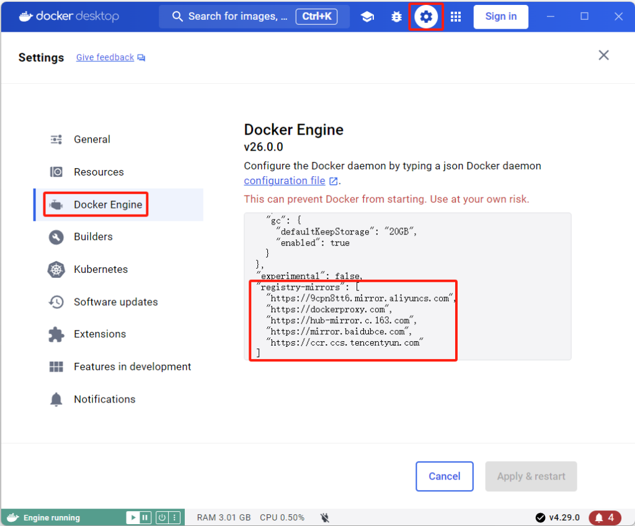Viewport: 635px width, 526px height.
Task: Click the Notifications bell icon in sidebar
Action: [x=56, y=399]
